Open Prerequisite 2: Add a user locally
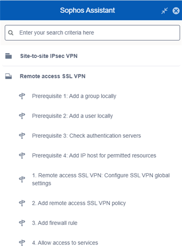The height and width of the screenshot is (249, 182). coord(72,116)
